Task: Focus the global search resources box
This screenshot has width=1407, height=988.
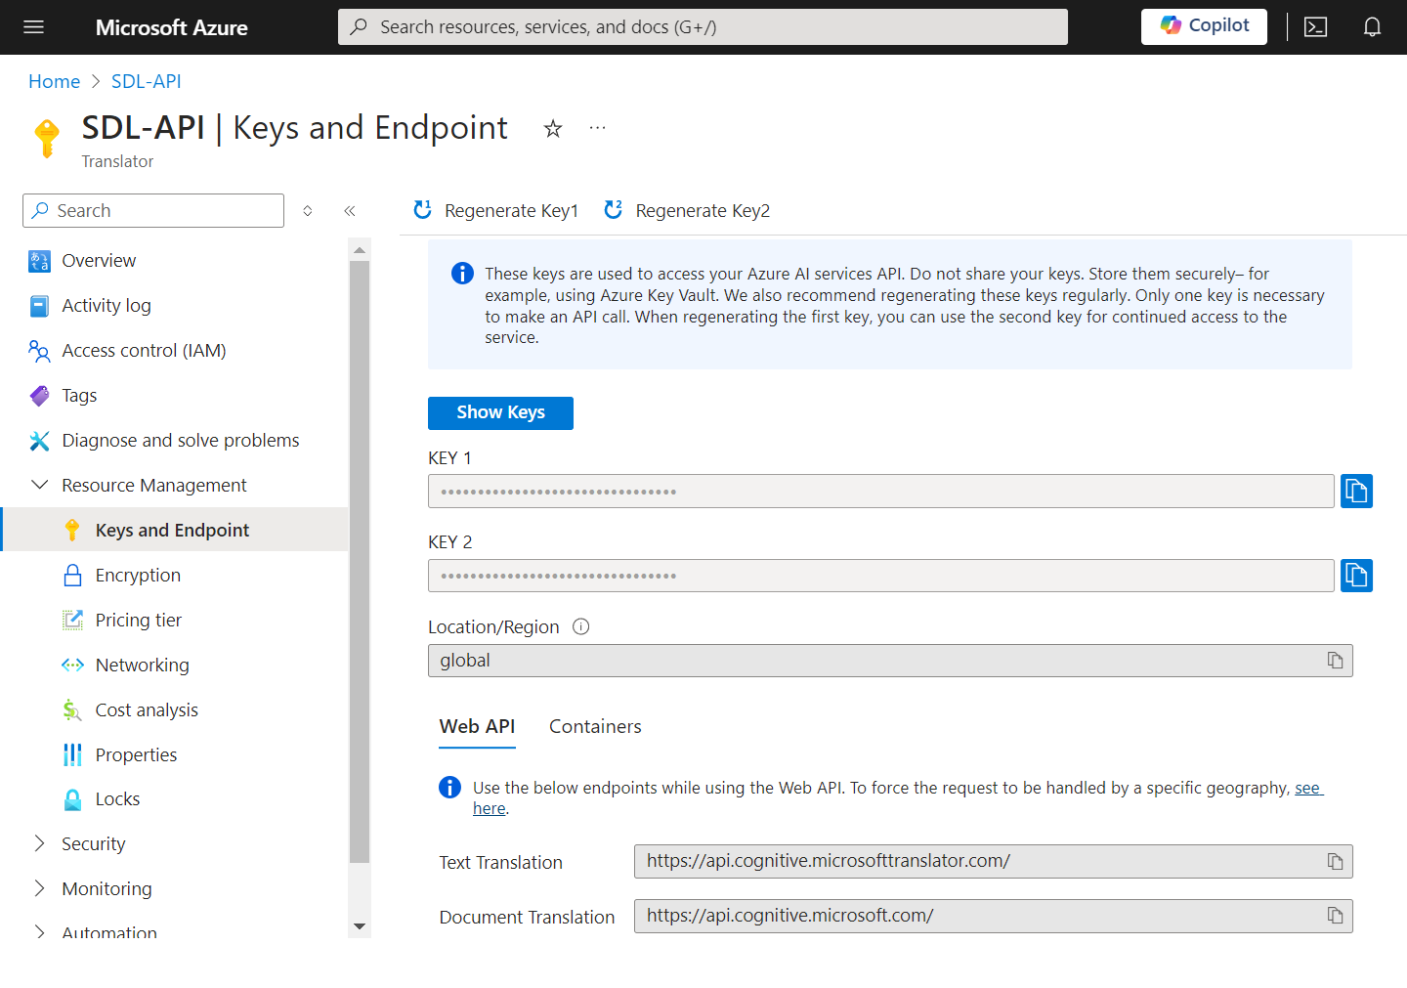Action: coord(703,27)
